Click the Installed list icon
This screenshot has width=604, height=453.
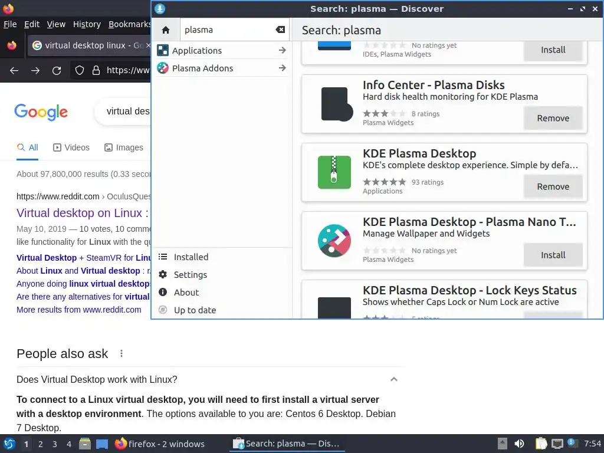tap(163, 257)
